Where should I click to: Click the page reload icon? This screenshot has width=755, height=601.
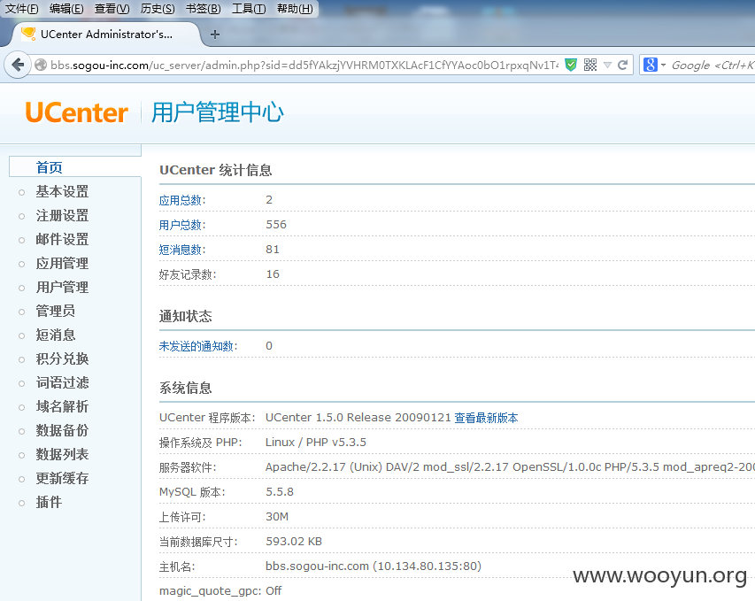point(622,65)
